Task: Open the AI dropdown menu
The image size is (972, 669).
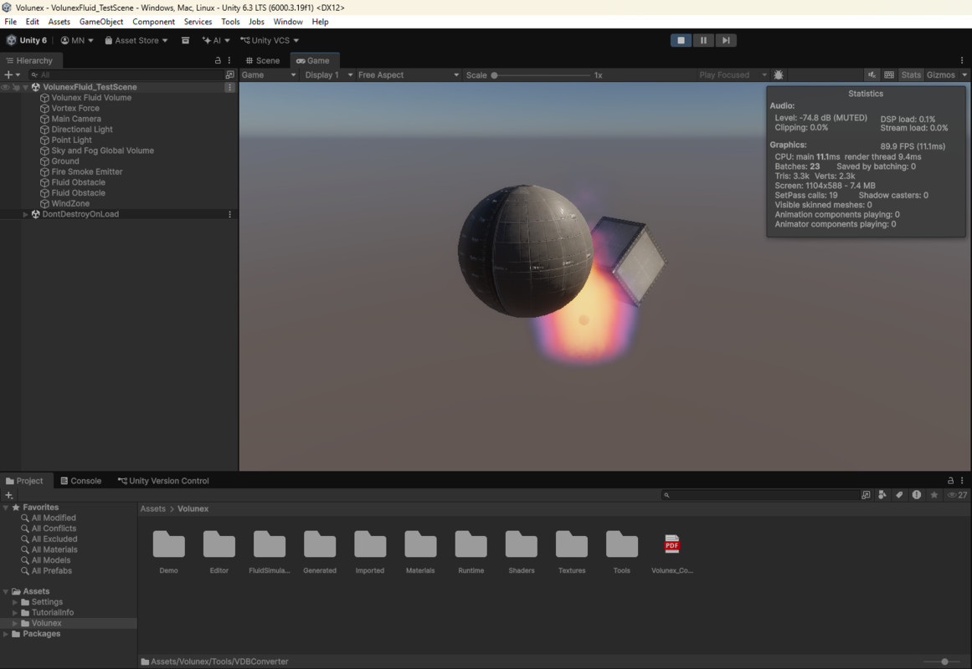Action: point(216,40)
